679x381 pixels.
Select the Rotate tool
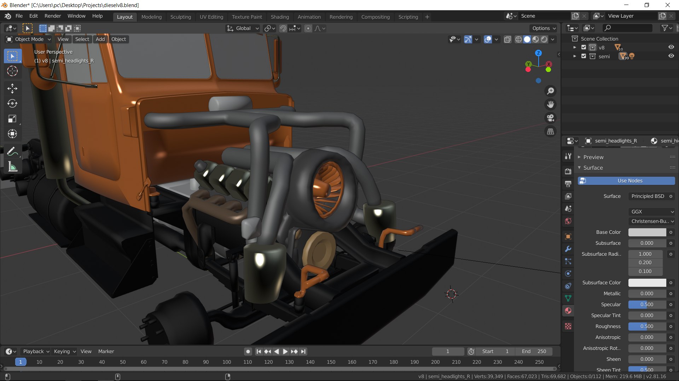(12, 103)
